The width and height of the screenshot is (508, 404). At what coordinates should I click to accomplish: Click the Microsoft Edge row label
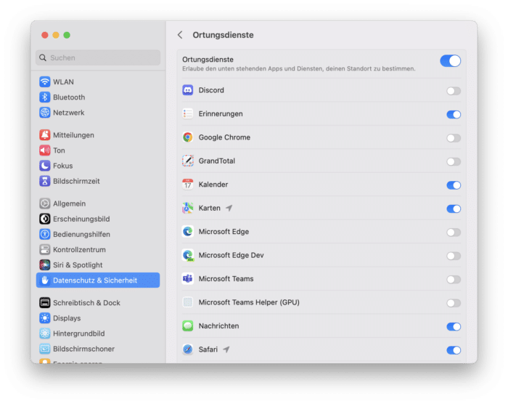pyautogui.click(x=224, y=231)
